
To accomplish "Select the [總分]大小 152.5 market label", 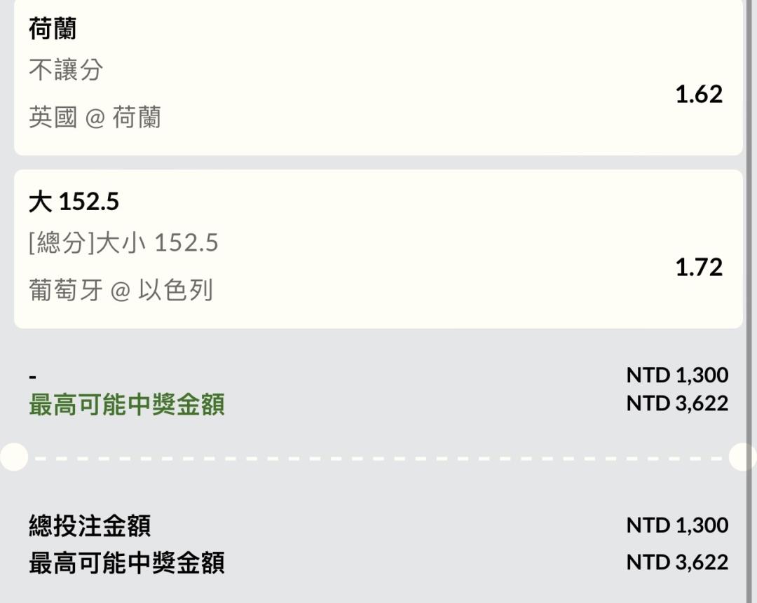I will click(123, 243).
